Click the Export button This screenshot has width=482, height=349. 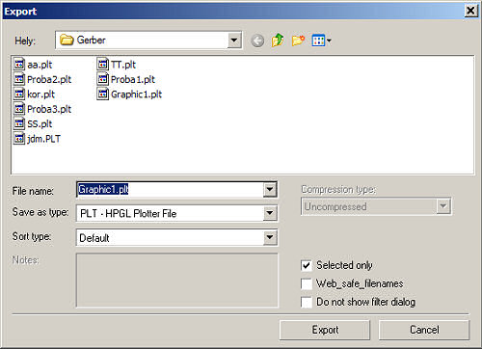click(325, 330)
